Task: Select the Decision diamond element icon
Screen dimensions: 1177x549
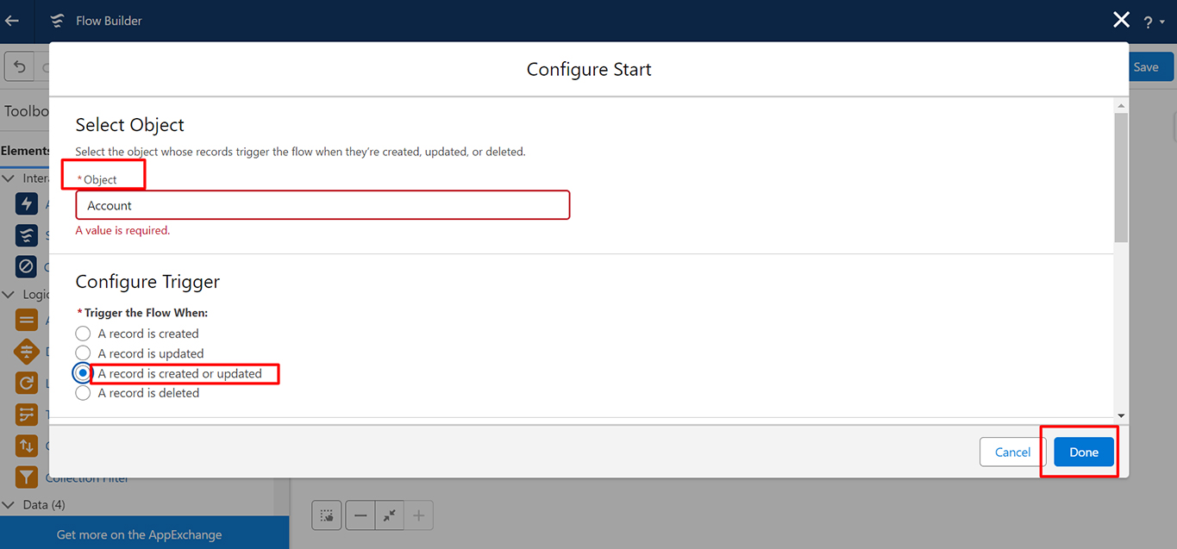Action: 27,352
